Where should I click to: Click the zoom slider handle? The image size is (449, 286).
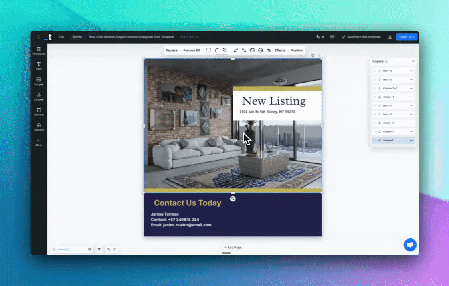point(67,249)
